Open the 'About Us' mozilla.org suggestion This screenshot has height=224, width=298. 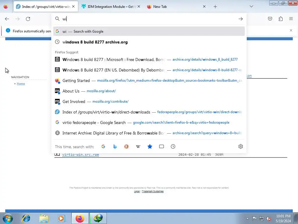pyautogui.click(x=149, y=91)
